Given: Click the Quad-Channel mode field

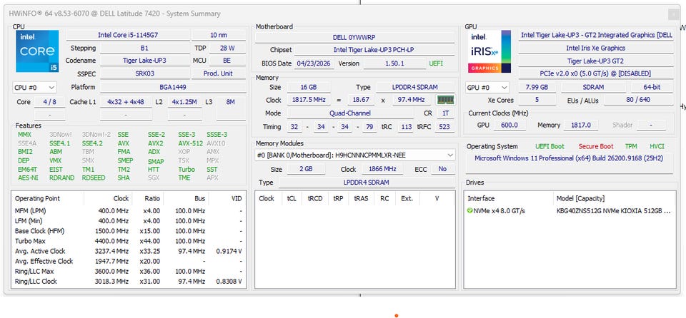Looking at the screenshot, I should [x=350, y=113].
